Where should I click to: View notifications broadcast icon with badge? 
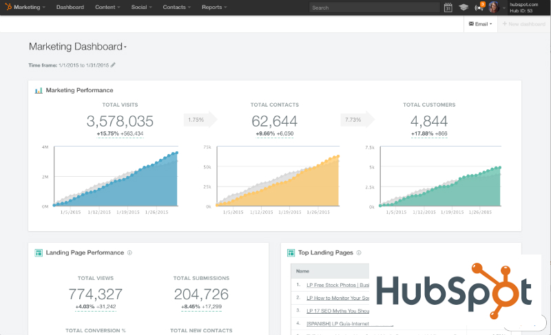click(x=479, y=8)
